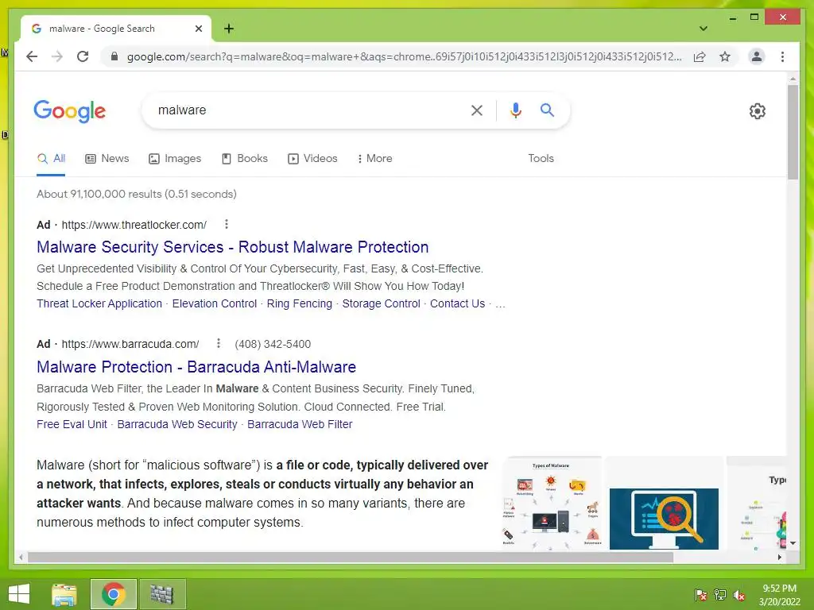Screen dimensions: 814x610
Task: Open the firewall brick wall taskbar app
Action: [162, 594]
